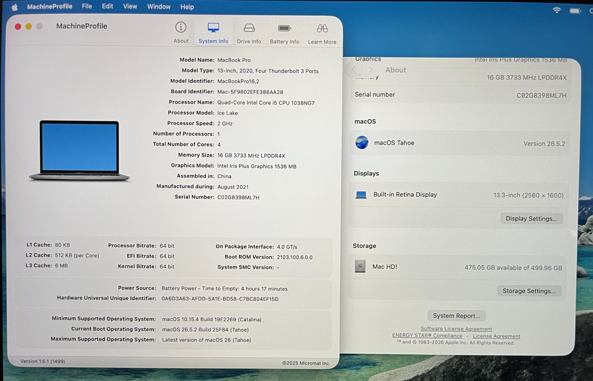This screenshot has width=593, height=381.
Task: Close the MachineProfile window with red button
Action: click(x=18, y=26)
